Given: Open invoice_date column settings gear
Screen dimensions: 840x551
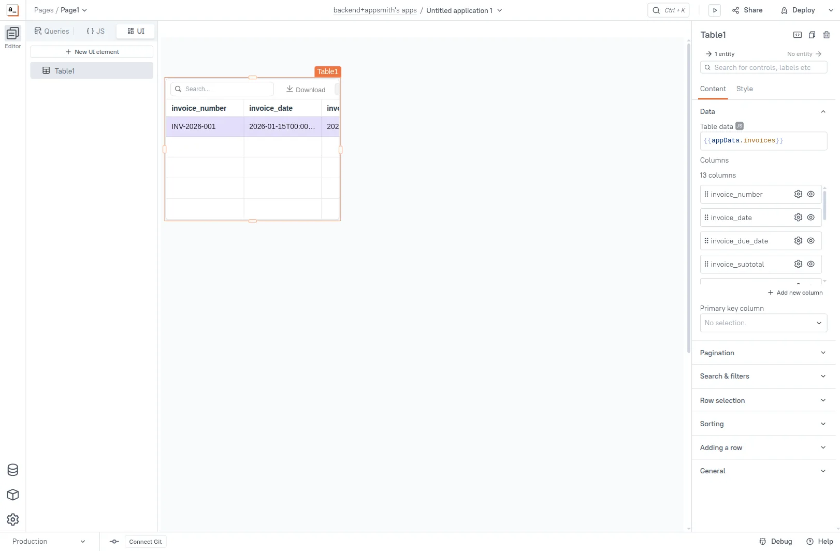Looking at the screenshot, I should 798,218.
